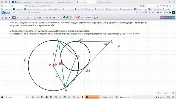The image size is (176, 99).
Task: Select the measurement ruler tool
Action: pyautogui.click(x=28, y=18)
